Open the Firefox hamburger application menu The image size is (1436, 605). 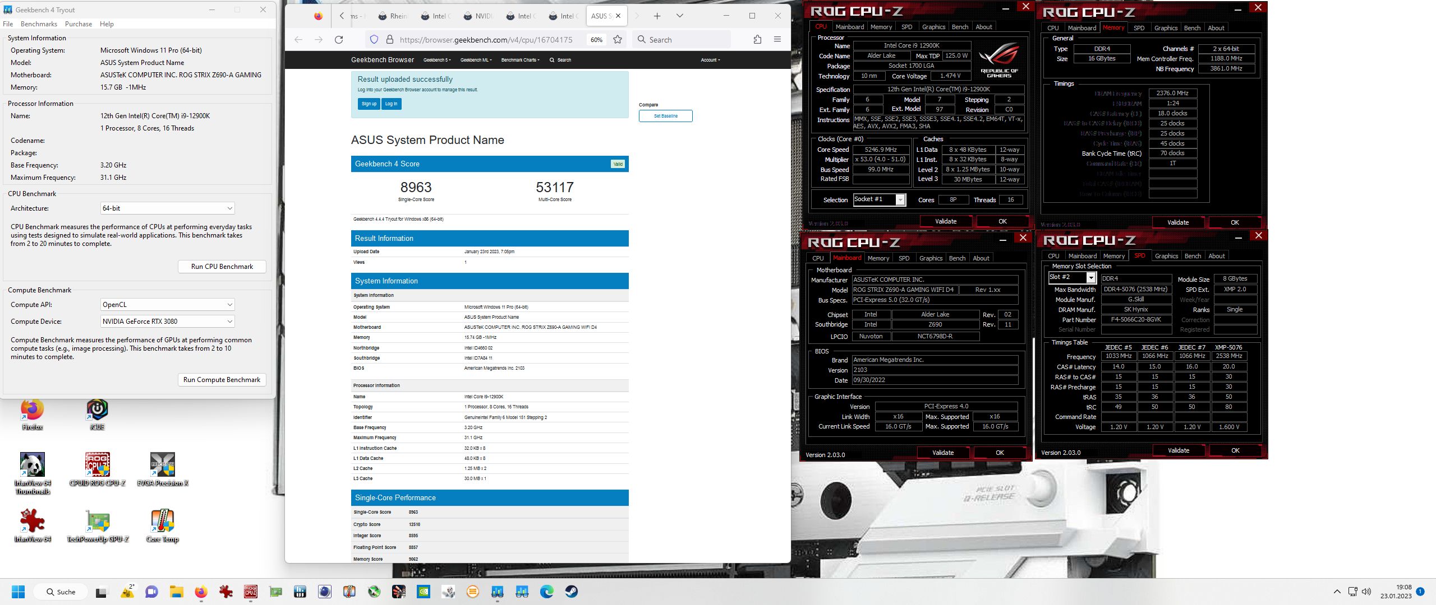tap(777, 39)
